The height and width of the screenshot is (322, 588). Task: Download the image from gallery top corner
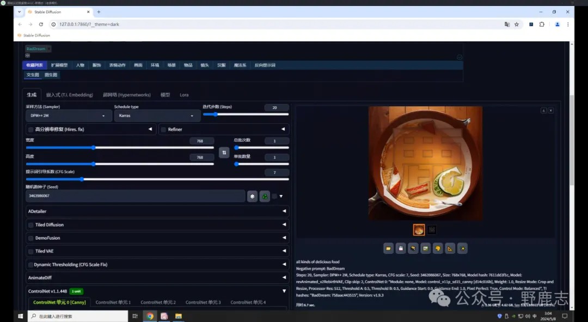[543, 111]
